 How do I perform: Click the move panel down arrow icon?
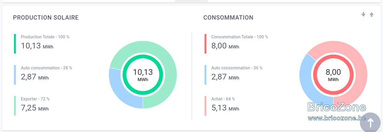[363, 14]
